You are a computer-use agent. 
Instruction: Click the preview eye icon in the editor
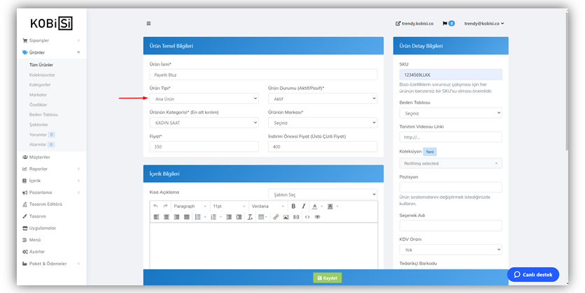[317, 217]
